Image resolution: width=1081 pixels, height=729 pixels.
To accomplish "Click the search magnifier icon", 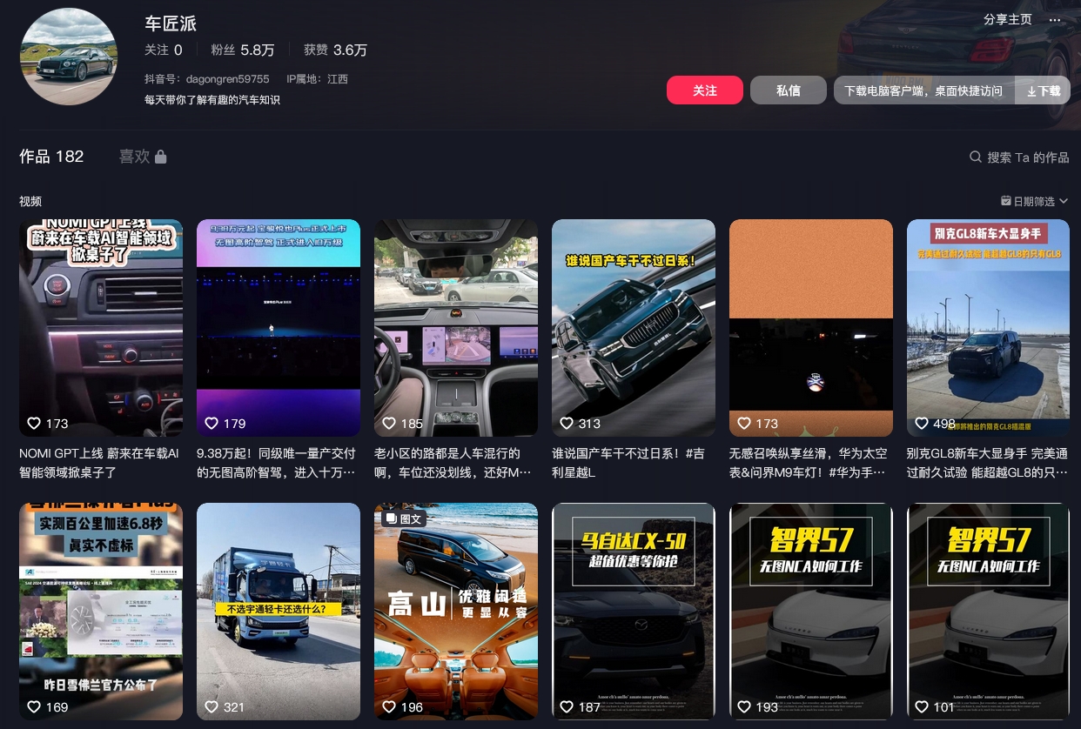I will [976, 157].
